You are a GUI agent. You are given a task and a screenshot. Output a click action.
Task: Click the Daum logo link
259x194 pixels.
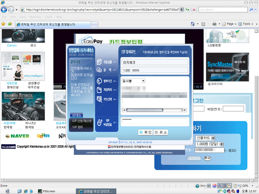(43, 136)
